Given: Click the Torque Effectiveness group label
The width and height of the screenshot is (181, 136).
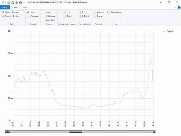Looking at the screenshot, I should coord(68,24).
